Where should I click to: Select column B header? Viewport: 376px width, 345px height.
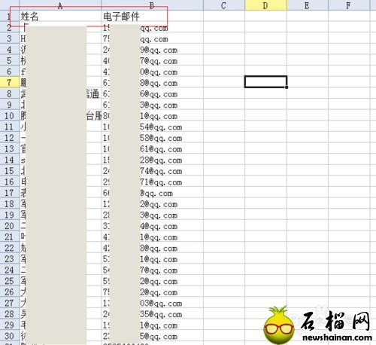coord(153,5)
